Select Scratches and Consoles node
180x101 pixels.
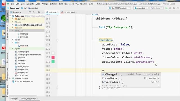(24, 81)
